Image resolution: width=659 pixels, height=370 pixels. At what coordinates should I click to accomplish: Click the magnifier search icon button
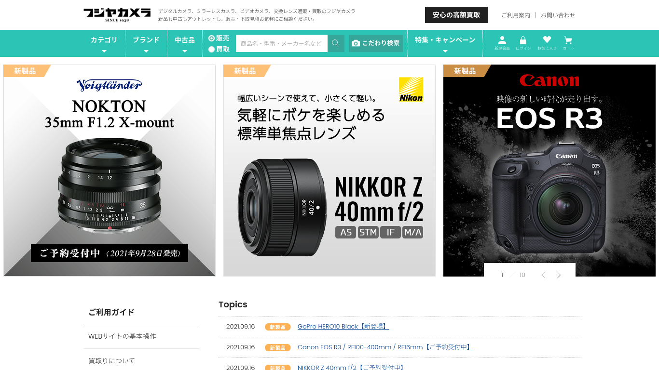(336, 43)
